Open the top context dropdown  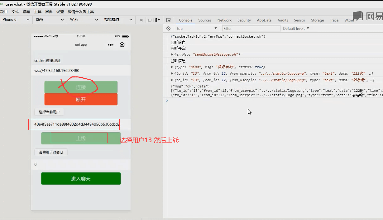point(196,28)
